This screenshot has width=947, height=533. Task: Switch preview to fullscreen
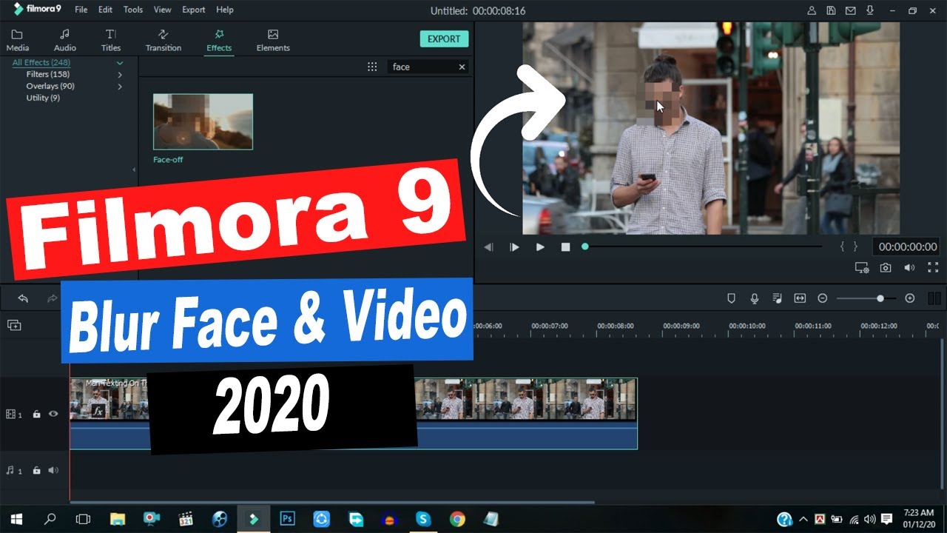click(933, 267)
